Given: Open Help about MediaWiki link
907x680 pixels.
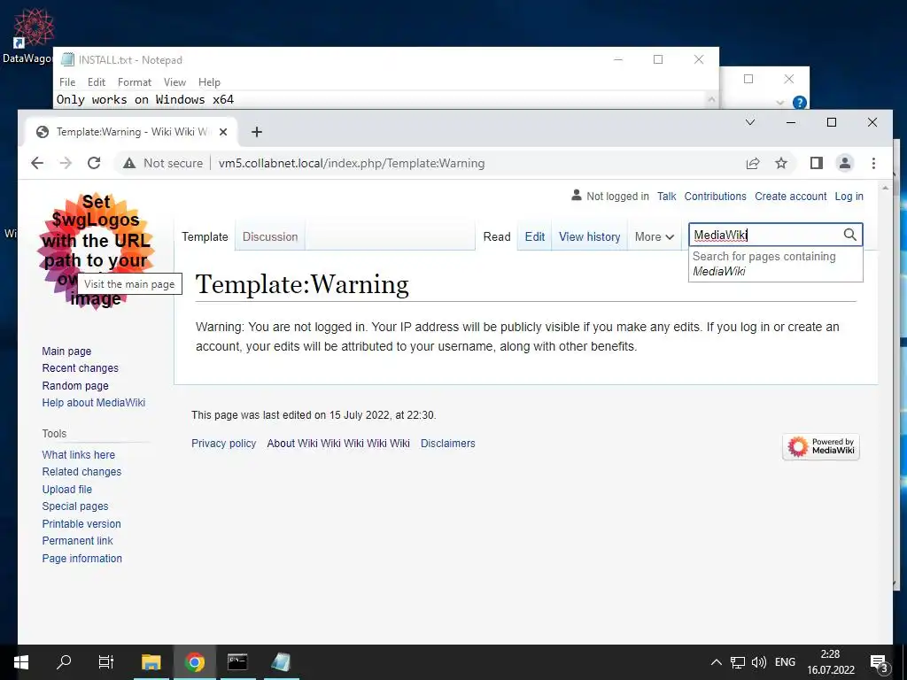Looking at the screenshot, I should click(93, 403).
